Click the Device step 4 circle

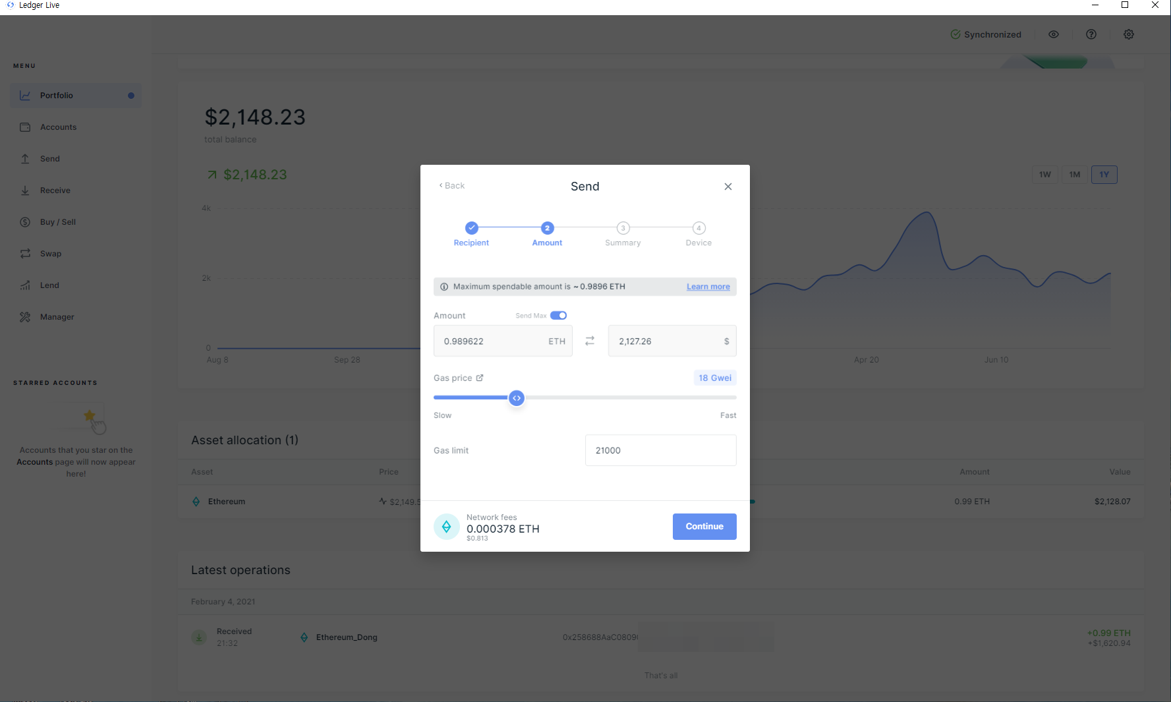pyautogui.click(x=699, y=228)
